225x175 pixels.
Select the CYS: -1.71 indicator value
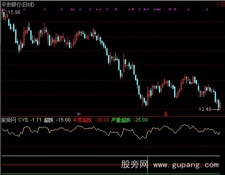[x=30, y=120]
